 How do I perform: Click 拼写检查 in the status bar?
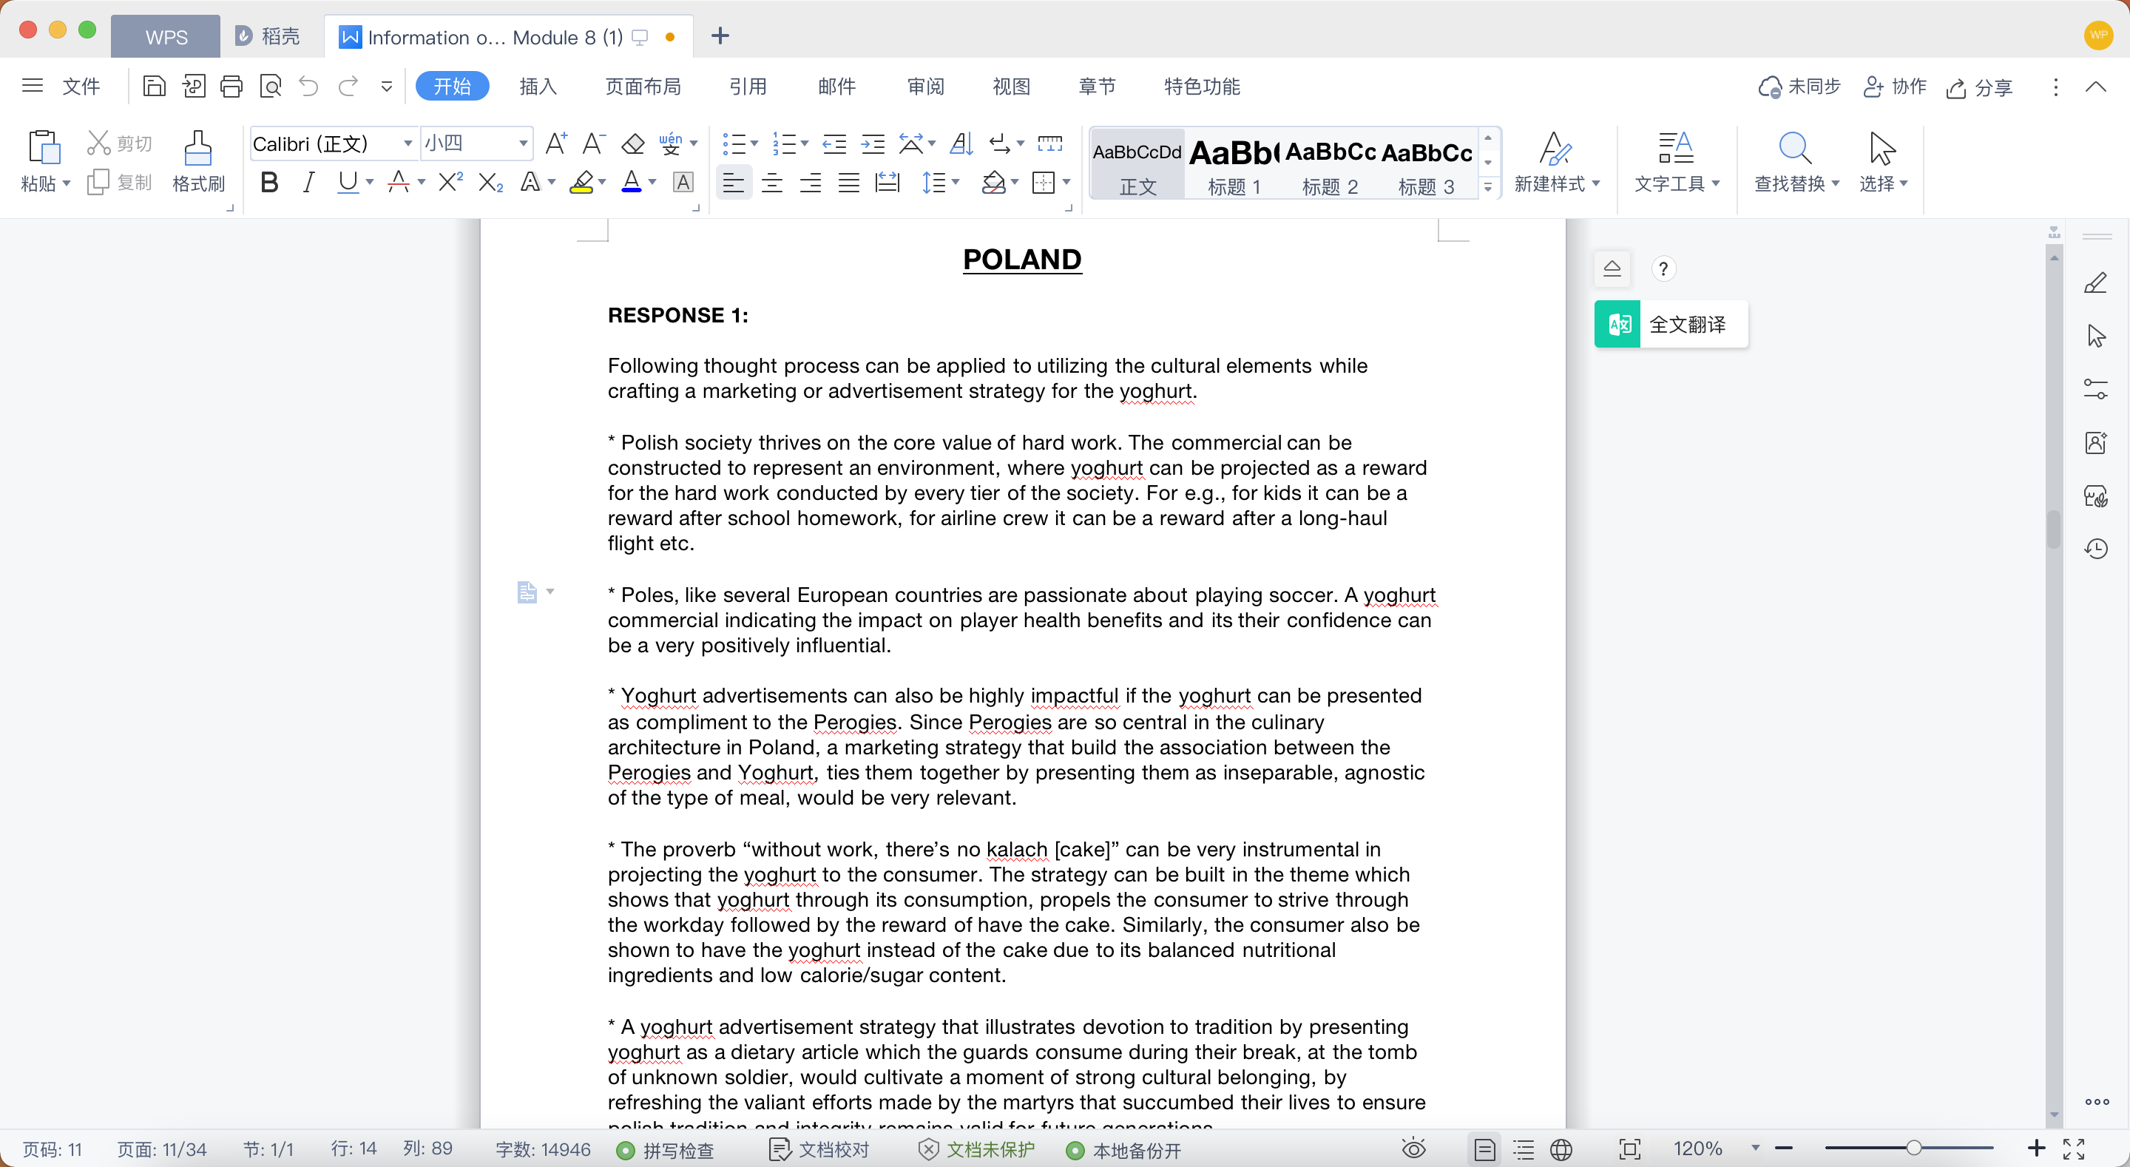[x=666, y=1150]
